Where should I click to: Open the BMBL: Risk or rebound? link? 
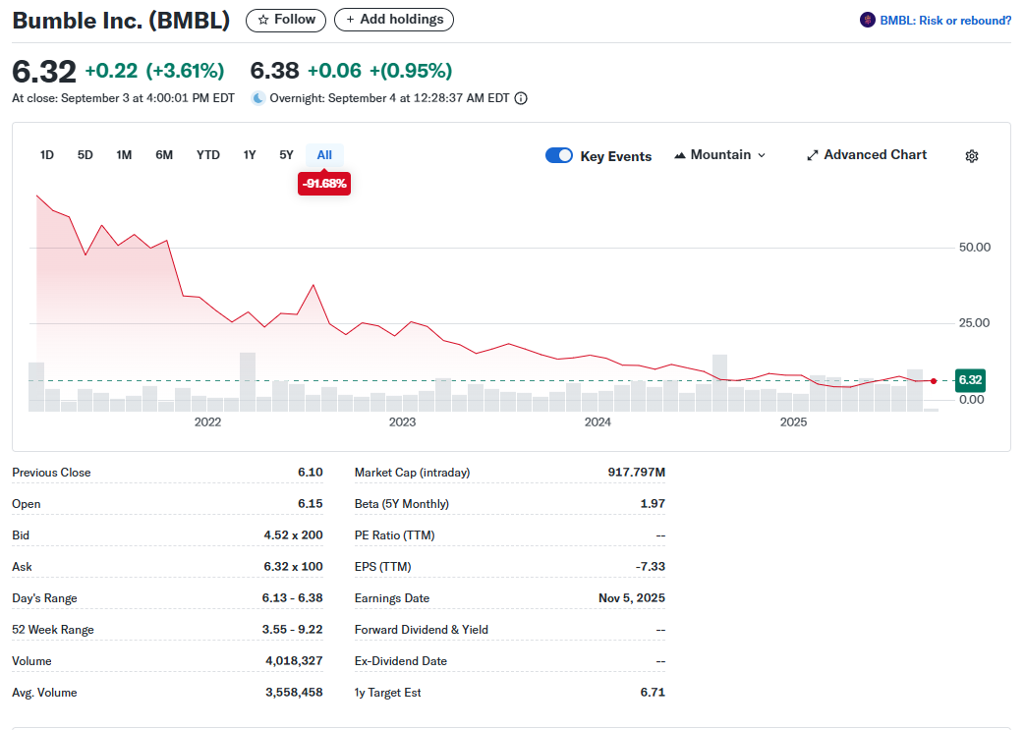point(945,21)
